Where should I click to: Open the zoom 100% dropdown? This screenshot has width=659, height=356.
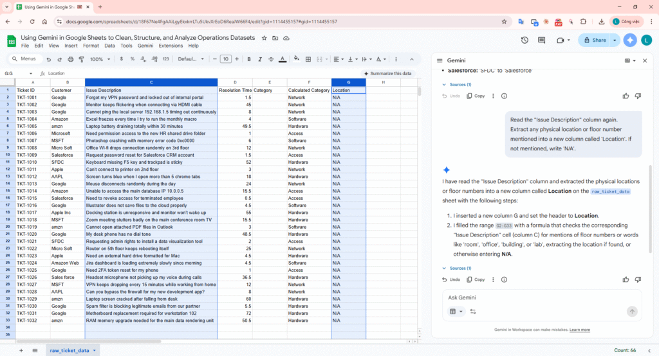click(x=100, y=59)
